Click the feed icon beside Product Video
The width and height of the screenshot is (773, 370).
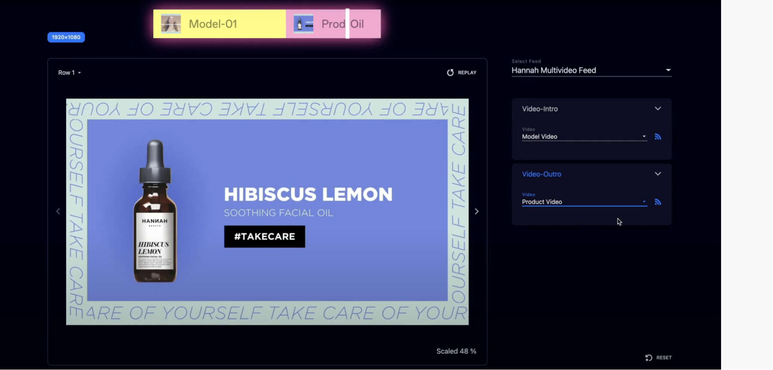pyautogui.click(x=658, y=202)
